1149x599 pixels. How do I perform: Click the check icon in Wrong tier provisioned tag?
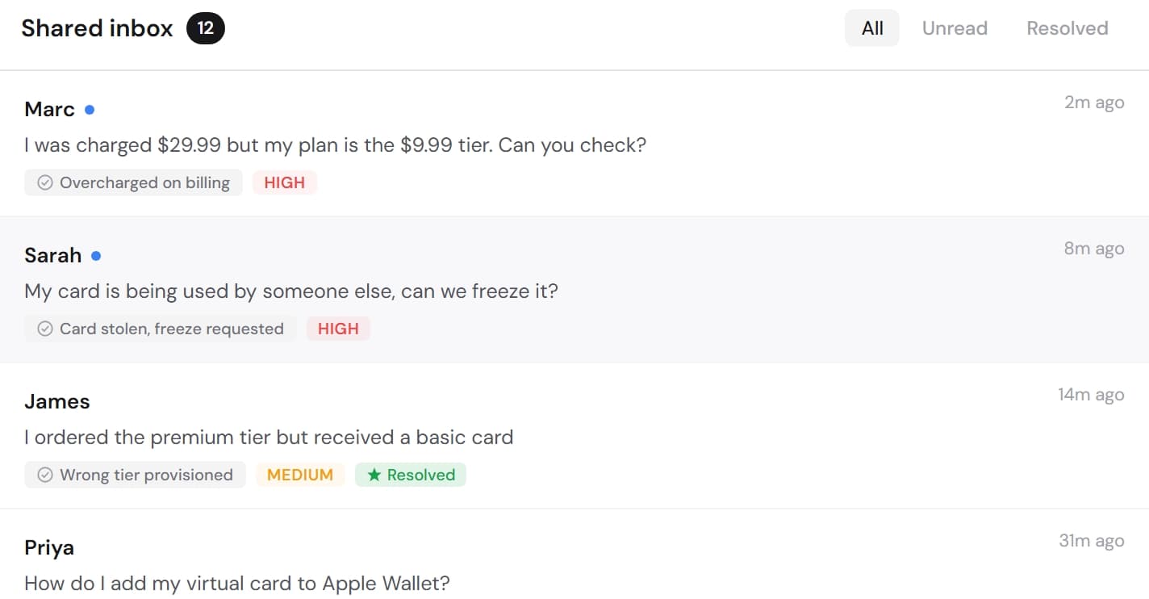click(x=45, y=475)
